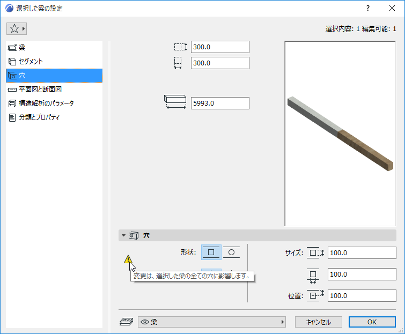The height and width of the screenshot is (334, 405).
Task: Confirm settings with OK button
Action: click(x=372, y=322)
